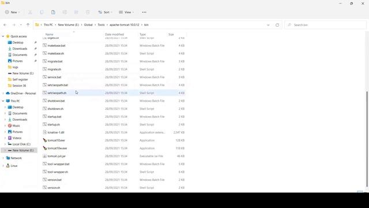
Task: Click apache-tomcat-10.0.12 breadcrumb segment
Action: pyautogui.click(x=125, y=25)
